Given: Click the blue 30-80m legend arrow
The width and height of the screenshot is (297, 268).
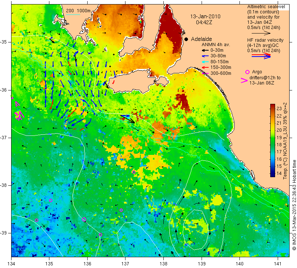Looking at the screenshot, I should click(x=205, y=56).
